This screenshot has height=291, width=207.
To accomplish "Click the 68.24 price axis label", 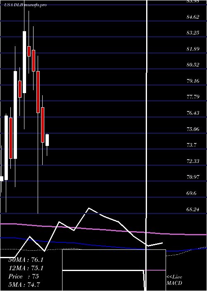I will (x=193, y=209).
